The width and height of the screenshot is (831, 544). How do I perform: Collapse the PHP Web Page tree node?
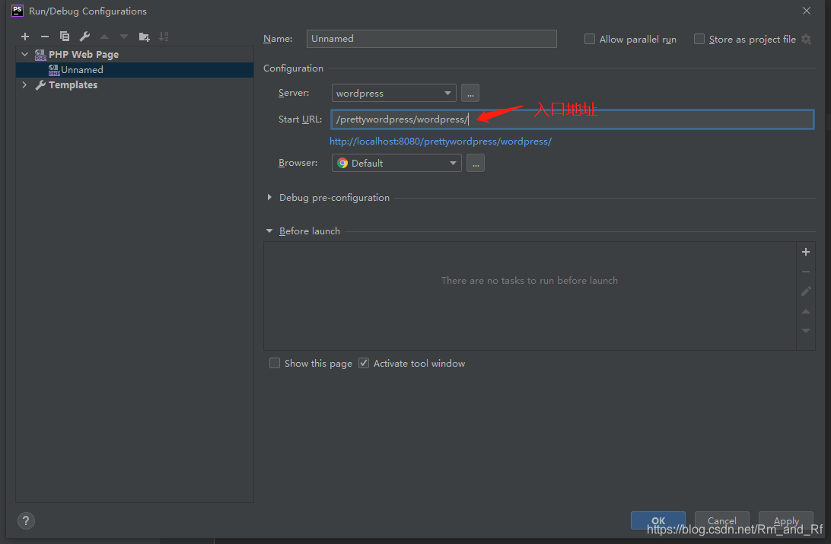tap(24, 54)
